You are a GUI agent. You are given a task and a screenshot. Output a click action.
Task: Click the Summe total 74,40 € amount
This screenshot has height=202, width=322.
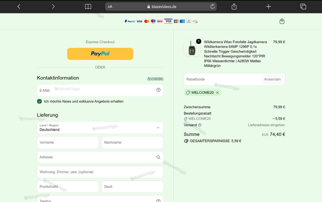(277, 134)
